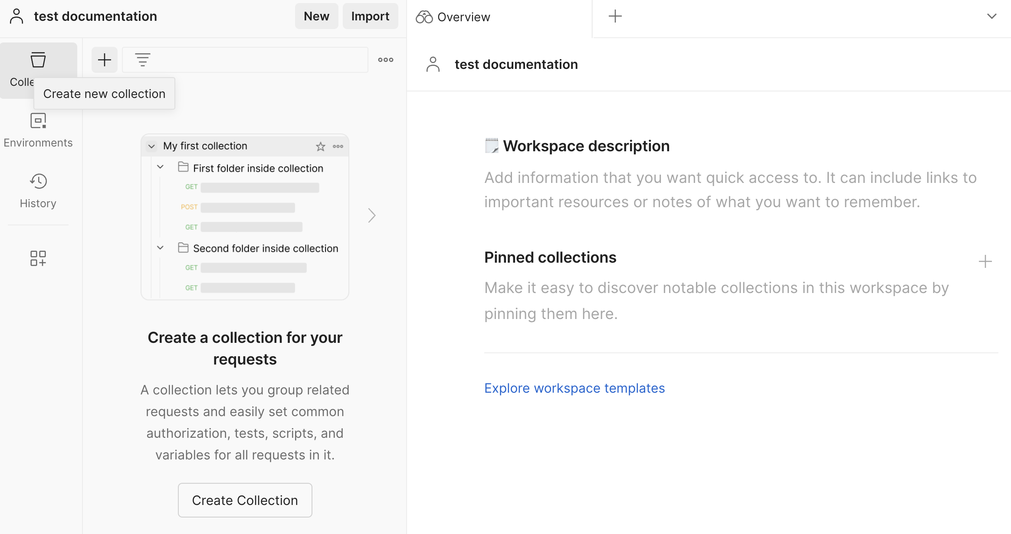The width and height of the screenshot is (1011, 534).
Task: Expand the tab list dropdown arrow
Action: 991,16
